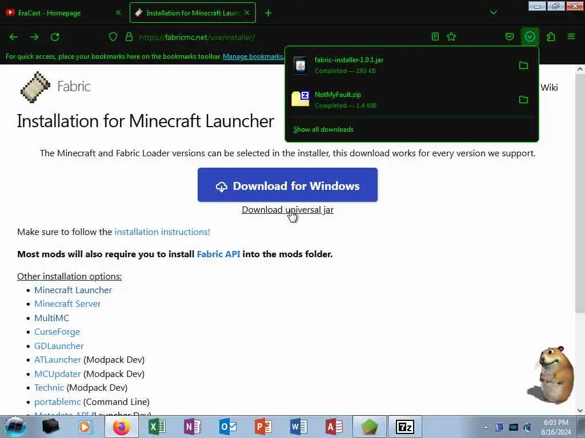
Task: Close the downloads panel via toolbar button
Action: pyautogui.click(x=530, y=36)
